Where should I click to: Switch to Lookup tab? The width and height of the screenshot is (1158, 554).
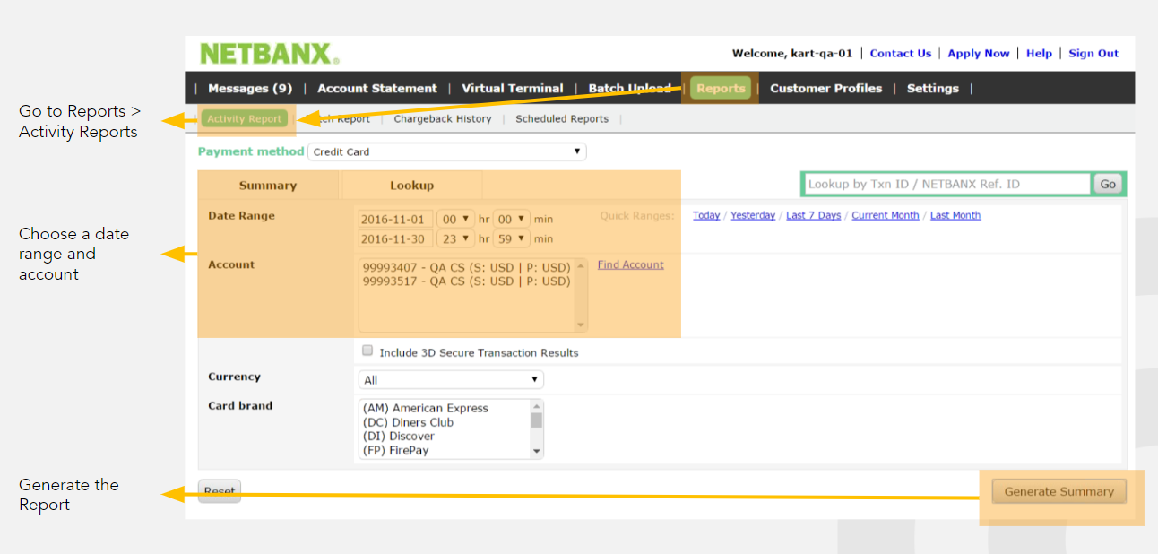click(411, 186)
